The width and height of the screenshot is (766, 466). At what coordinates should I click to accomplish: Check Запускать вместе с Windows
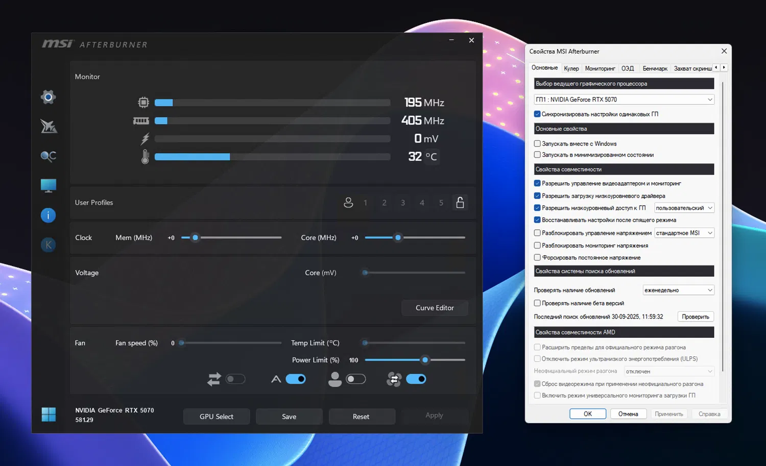(537, 144)
